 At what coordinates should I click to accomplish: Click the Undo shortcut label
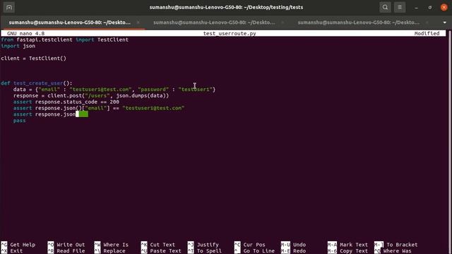pos(299,245)
